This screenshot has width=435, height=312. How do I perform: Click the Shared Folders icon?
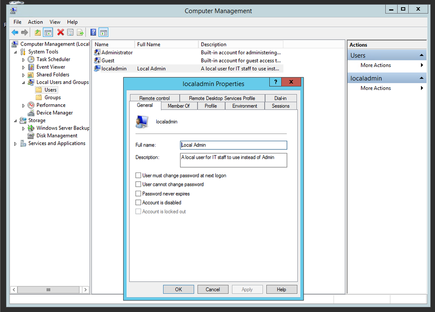point(31,75)
